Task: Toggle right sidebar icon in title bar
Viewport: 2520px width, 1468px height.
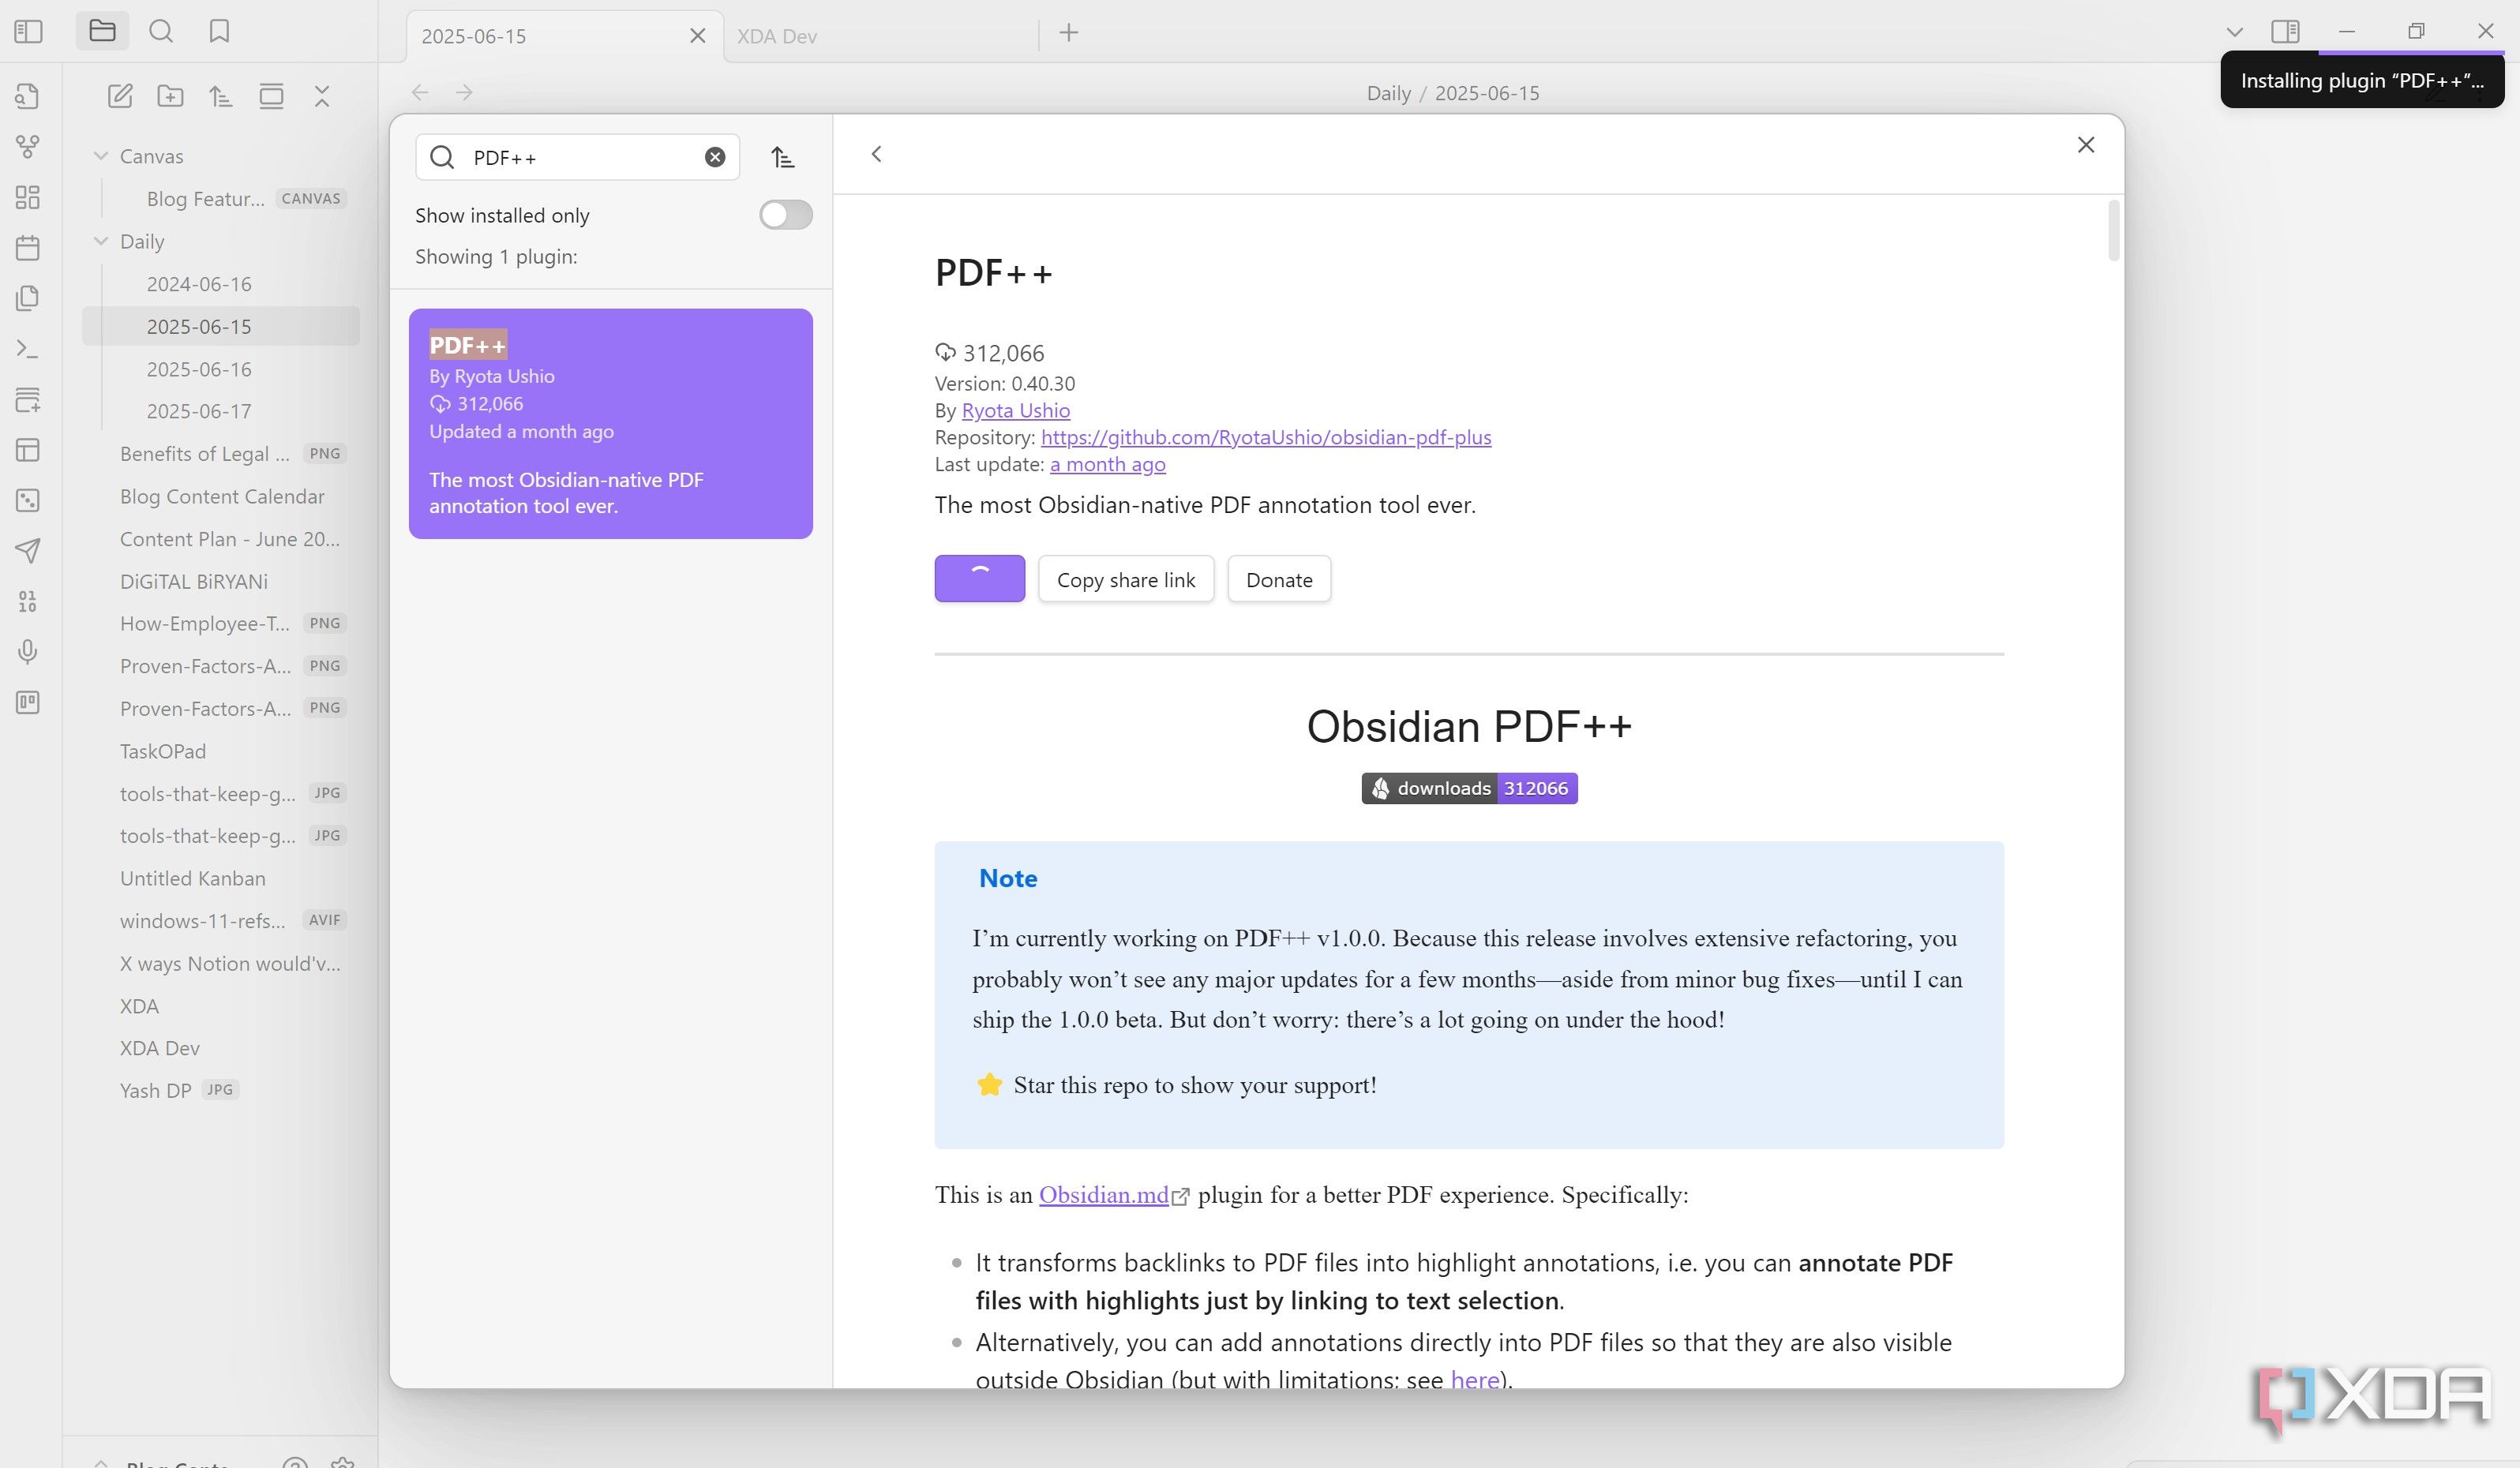Action: point(2285,32)
